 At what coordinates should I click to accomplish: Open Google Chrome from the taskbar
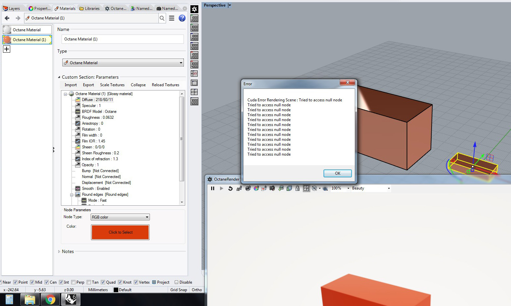(x=50, y=299)
